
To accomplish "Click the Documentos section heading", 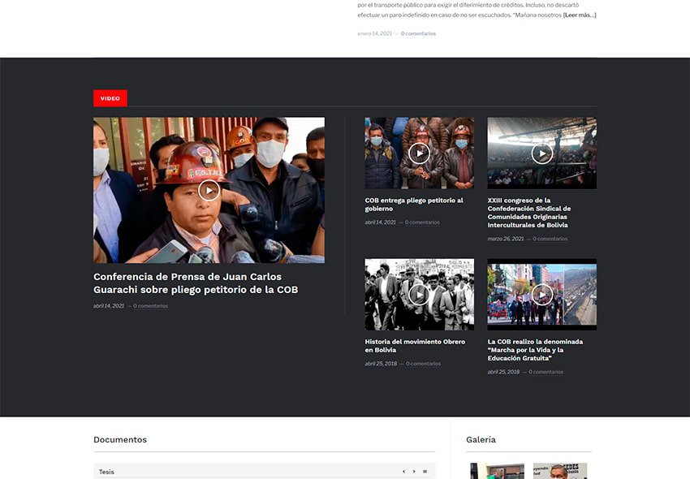I will 120,439.
